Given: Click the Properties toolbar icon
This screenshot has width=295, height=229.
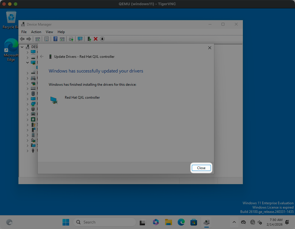Looking at the screenshot, I should 46,39.
